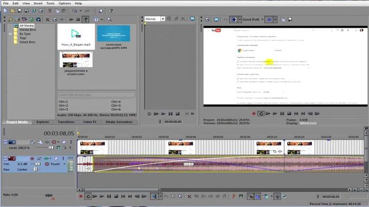The height and width of the screenshot is (207, 369).
Task: Click the magnifier search icon in Project Media
Action: 109,20
